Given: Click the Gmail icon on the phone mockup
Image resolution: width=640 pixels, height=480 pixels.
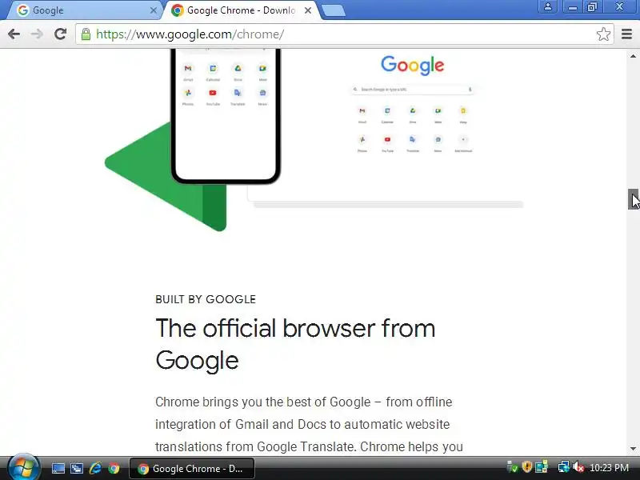Looking at the screenshot, I should pyautogui.click(x=188, y=69).
